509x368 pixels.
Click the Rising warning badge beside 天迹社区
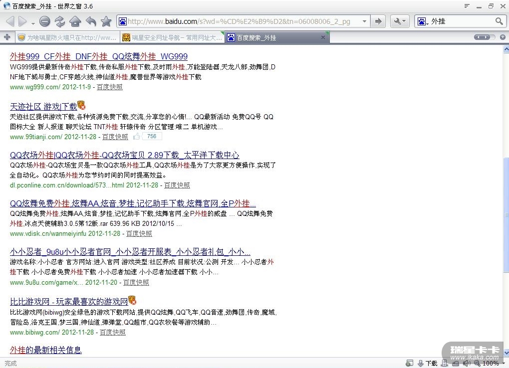(x=81, y=105)
